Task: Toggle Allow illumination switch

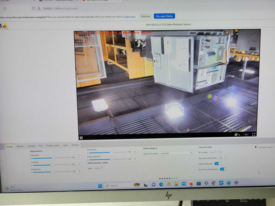Action: coord(218,163)
